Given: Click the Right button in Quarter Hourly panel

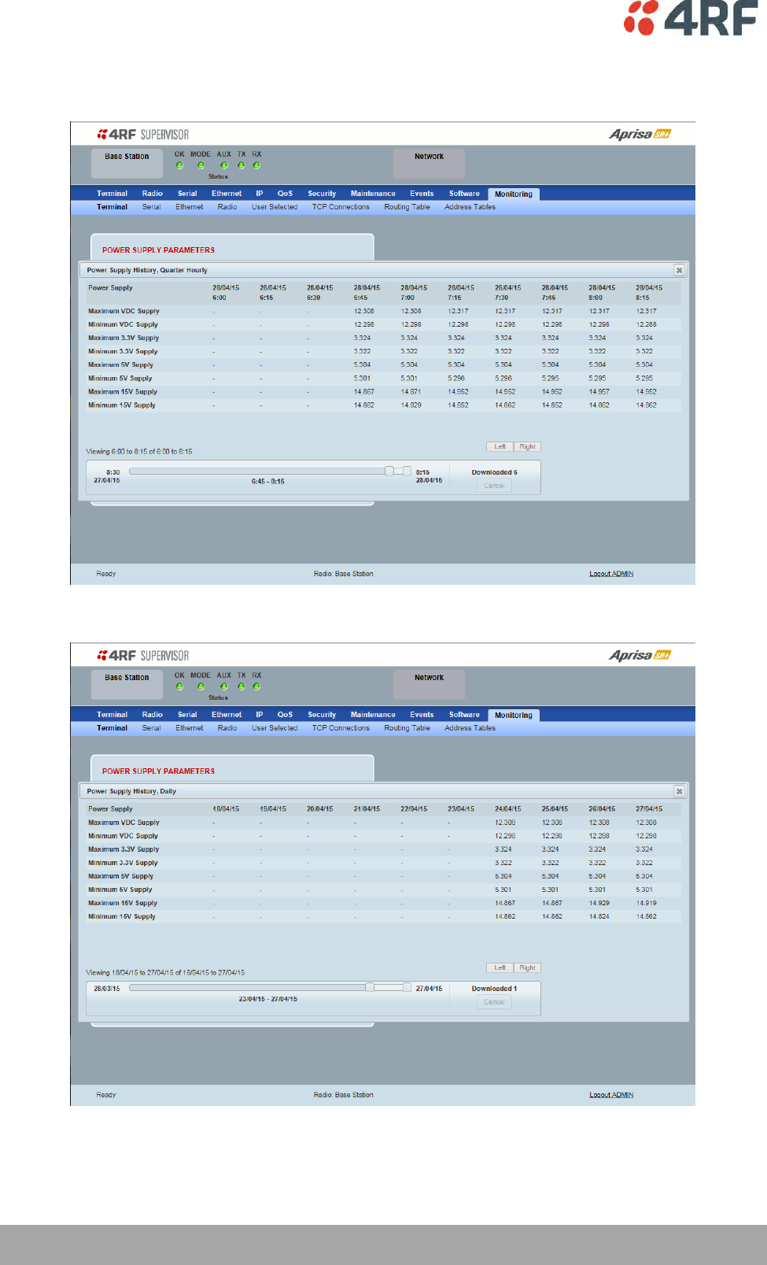Looking at the screenshot, I should click(x=527, y=446).
